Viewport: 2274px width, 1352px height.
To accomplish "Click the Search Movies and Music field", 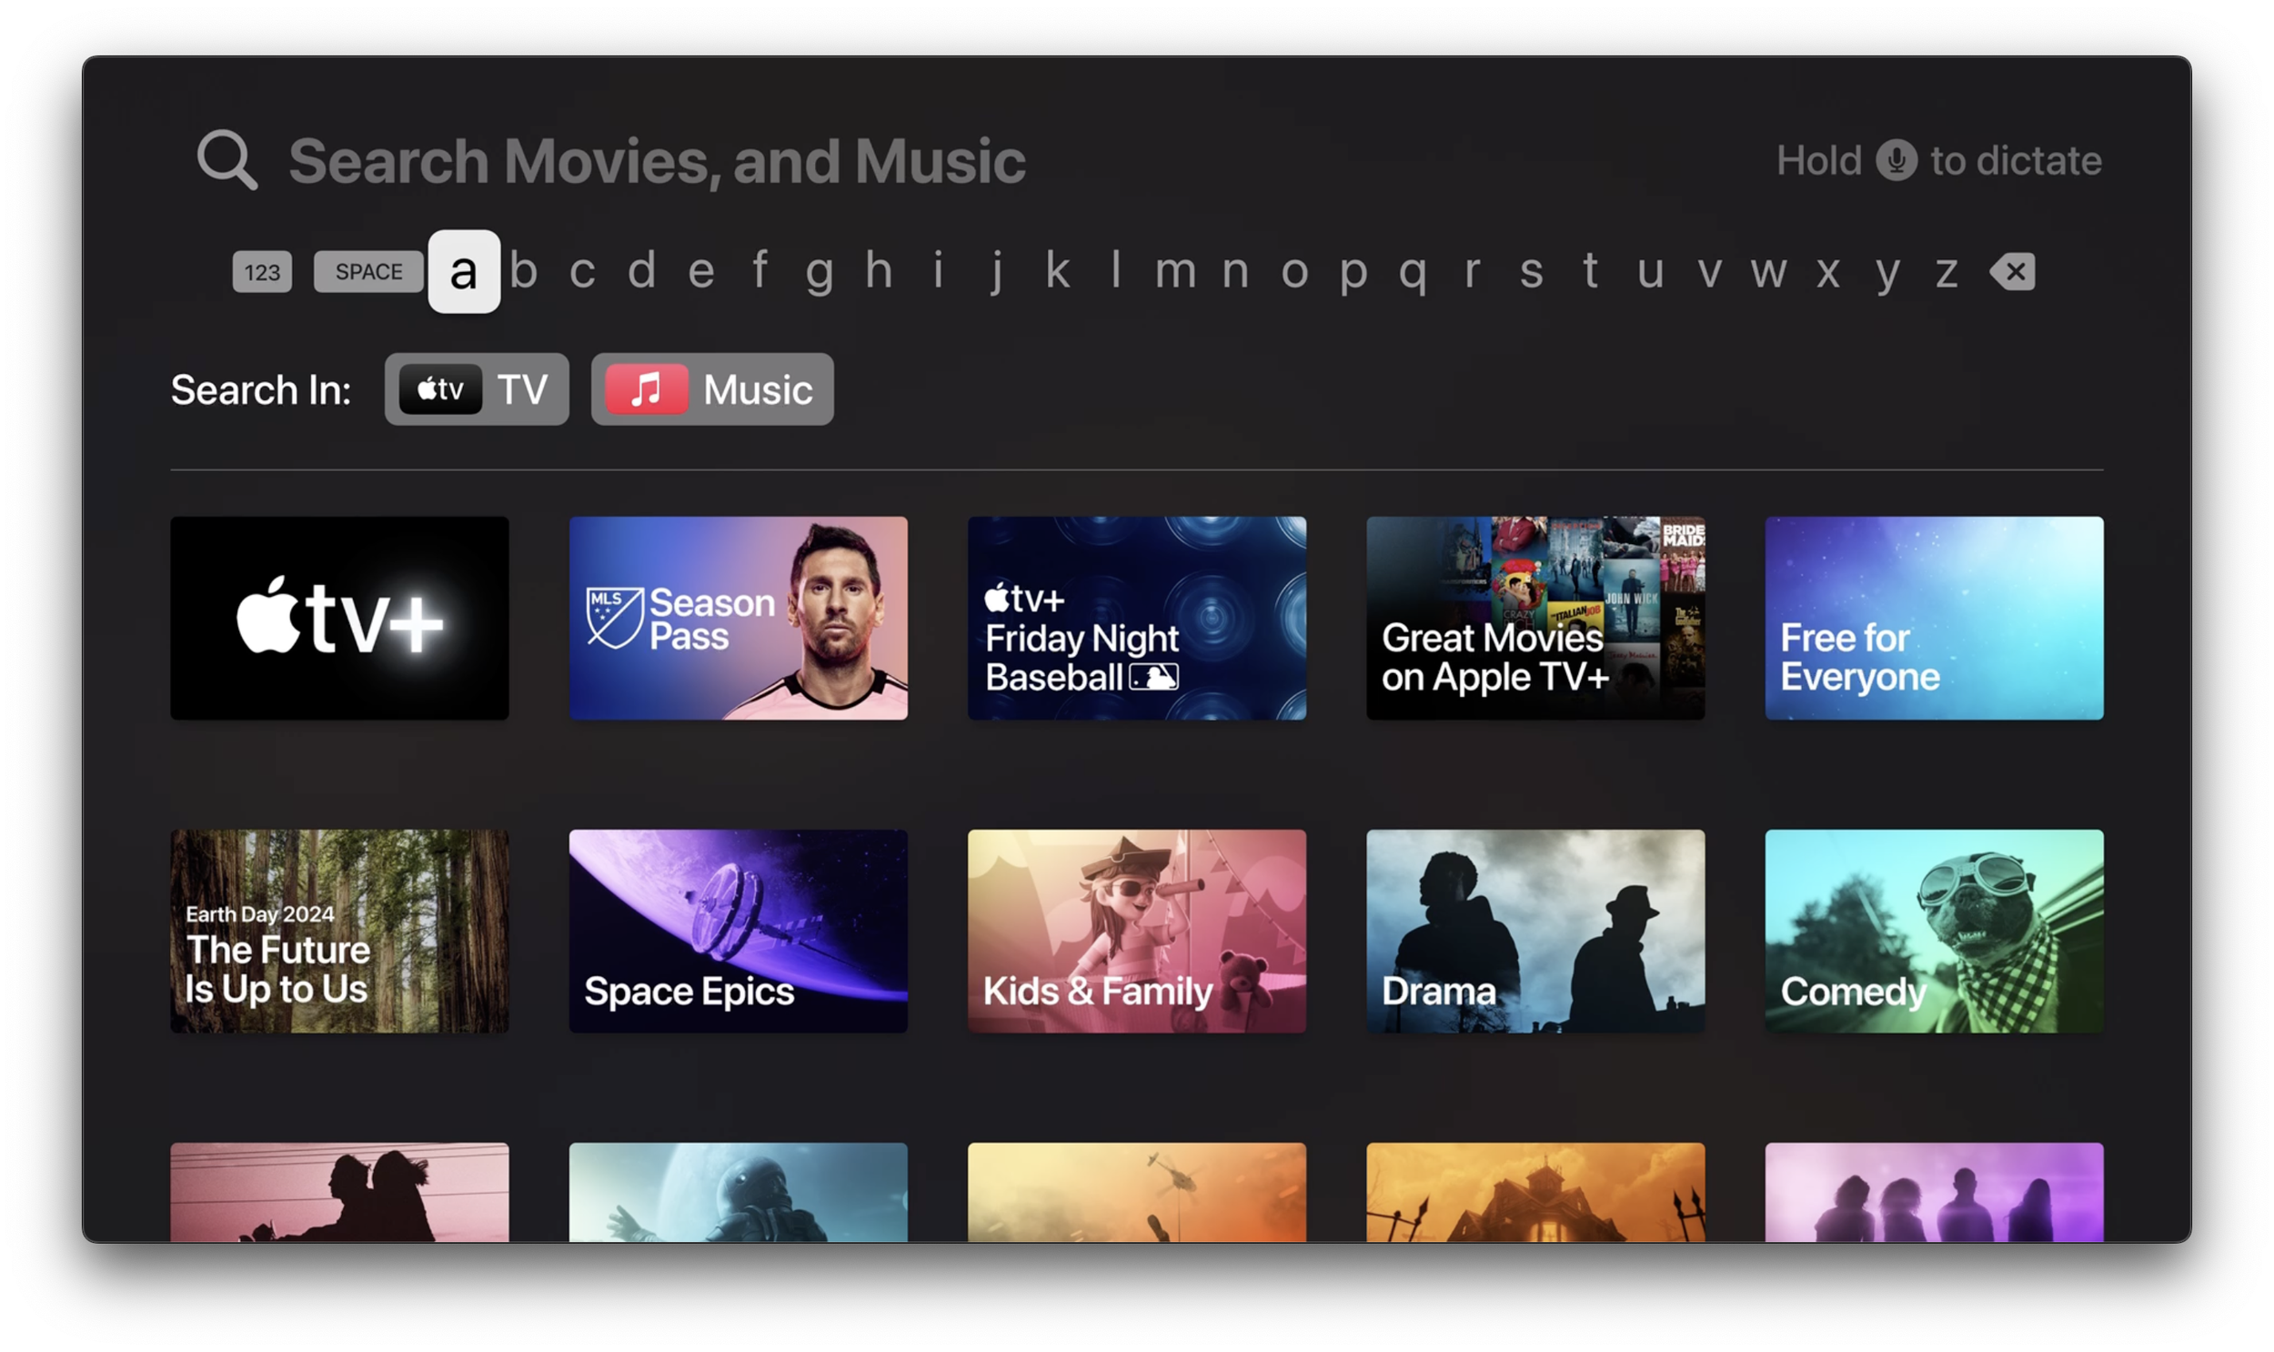I will (657, 161).
